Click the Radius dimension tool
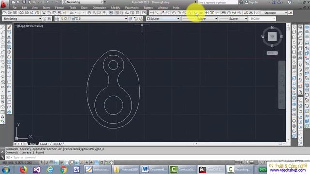 click(x=174, y=13)
